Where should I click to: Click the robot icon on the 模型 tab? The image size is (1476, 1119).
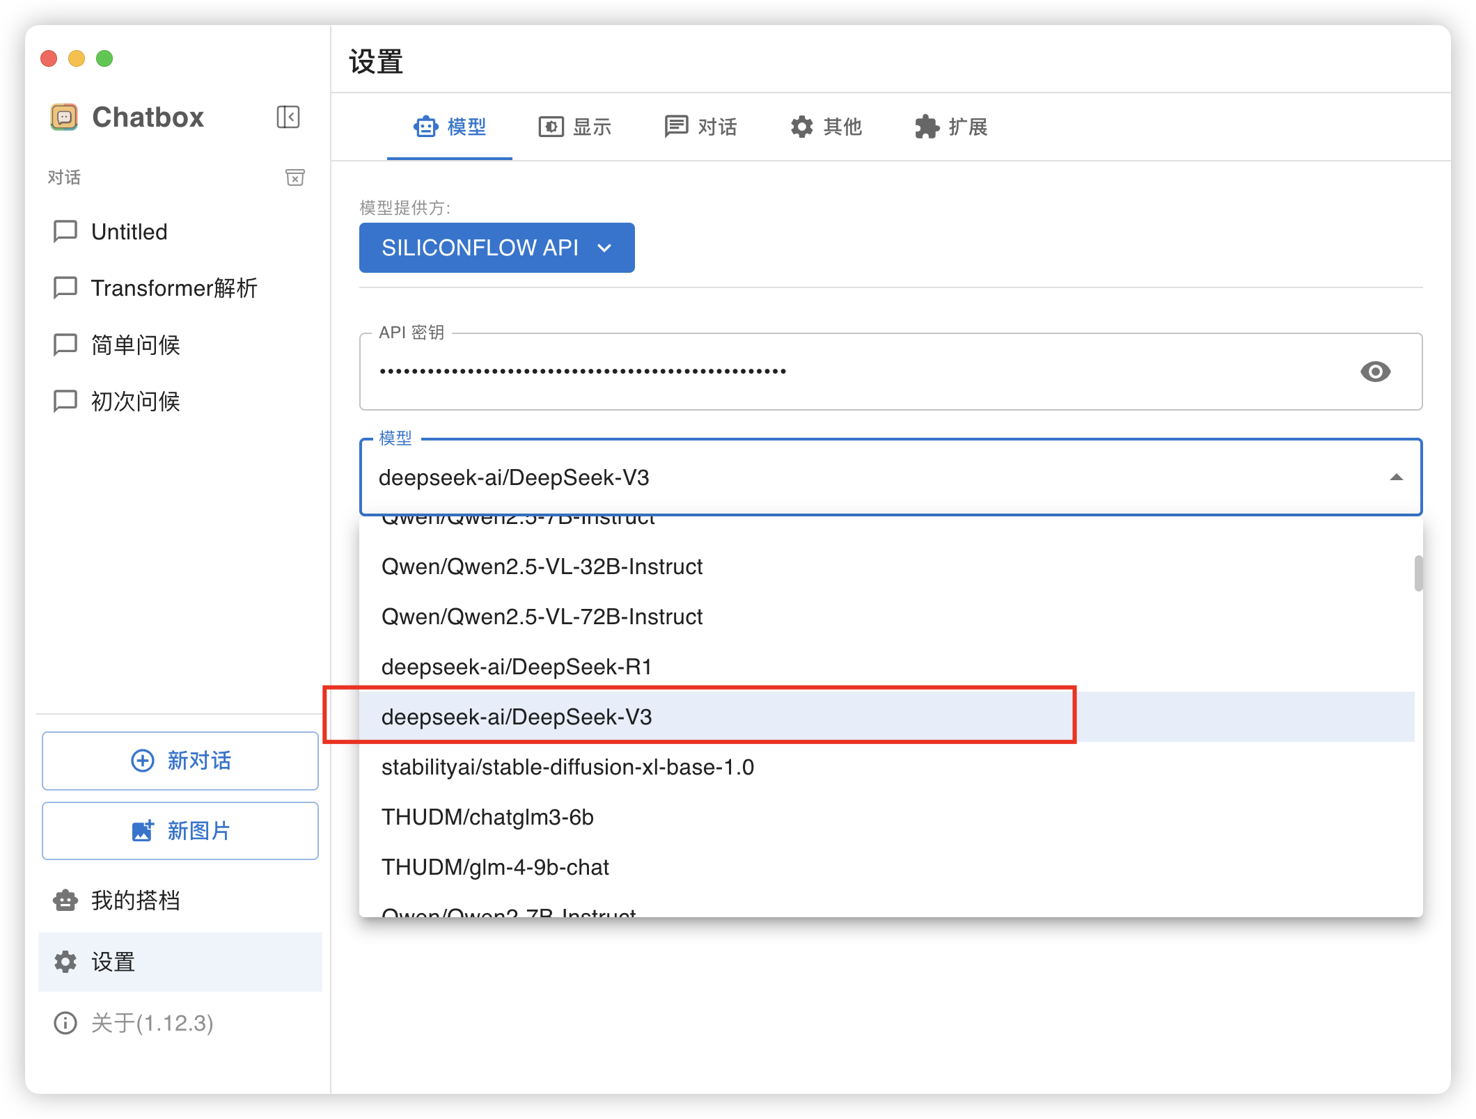click(x=426, y=127)
